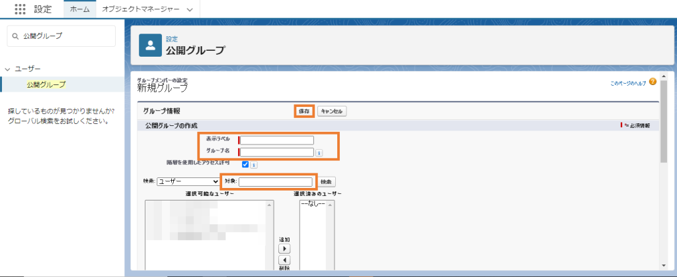This screenshot has height=277, width=677.
Task: Click the search magnifier icon in Quick Find
Action: click(x=15, y=36)
